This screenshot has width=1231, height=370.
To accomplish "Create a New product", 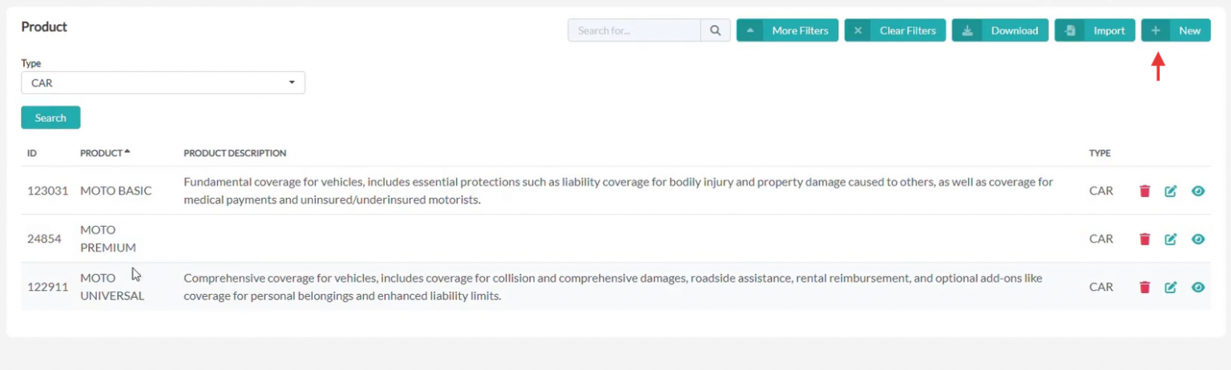I will click(x=1176, y=30).
